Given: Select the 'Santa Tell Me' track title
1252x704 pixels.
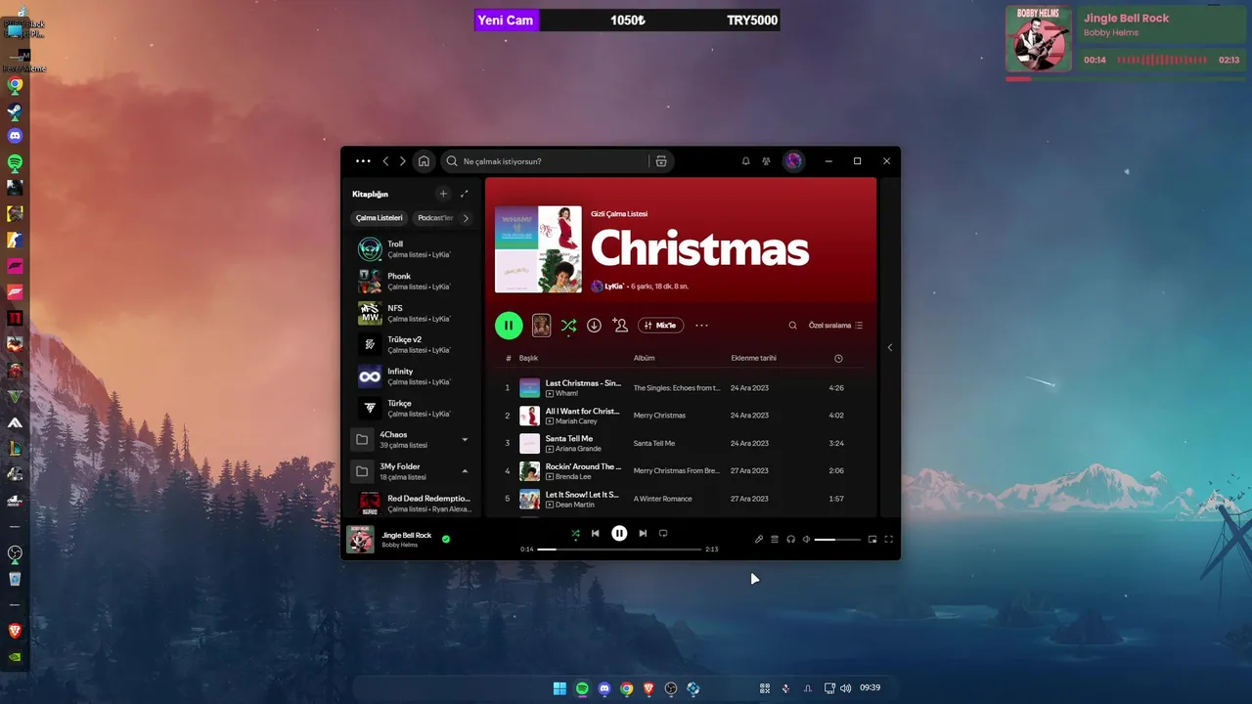Looking at the screenshot, I should pyautogui.click(x=569, y=438).
